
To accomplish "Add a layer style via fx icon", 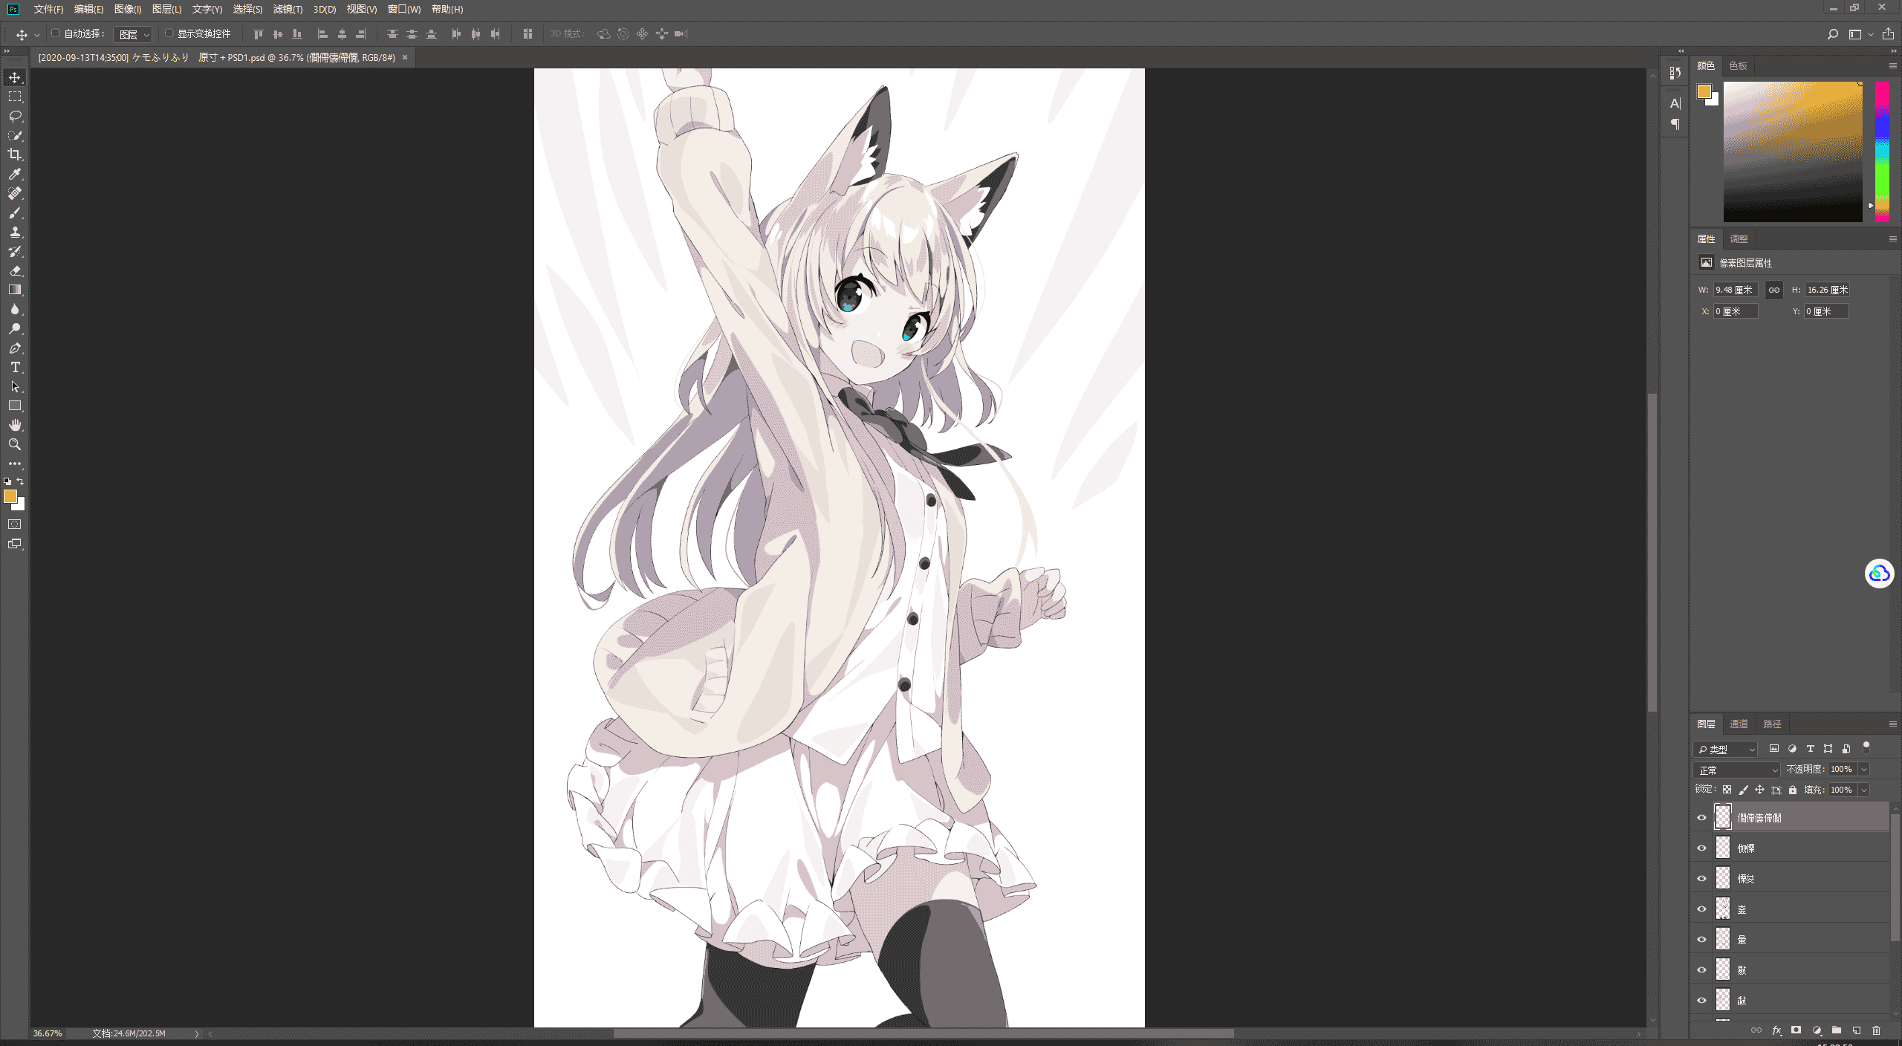I will click(x=1776, y=1030).
